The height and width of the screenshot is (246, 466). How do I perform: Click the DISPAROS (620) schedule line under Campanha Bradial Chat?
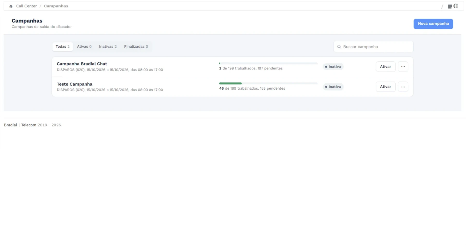pos(110,70)
